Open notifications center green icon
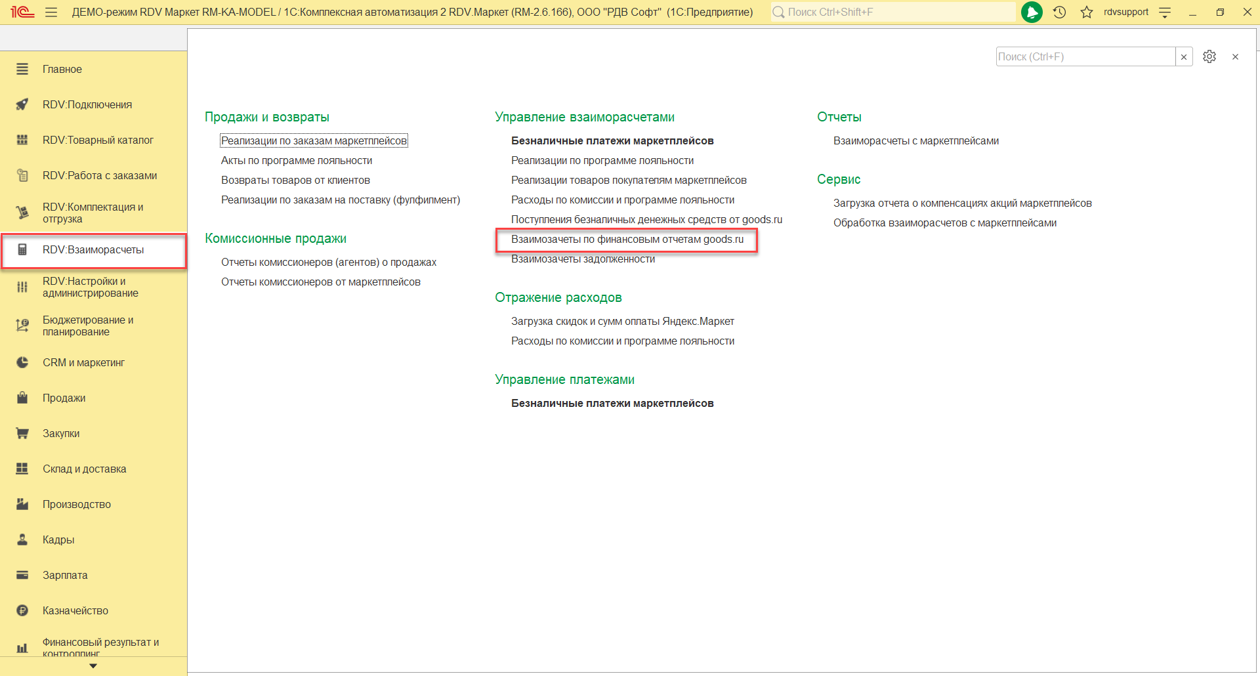This screenshot has width=1260, height=676. [x=1032, y=12]
